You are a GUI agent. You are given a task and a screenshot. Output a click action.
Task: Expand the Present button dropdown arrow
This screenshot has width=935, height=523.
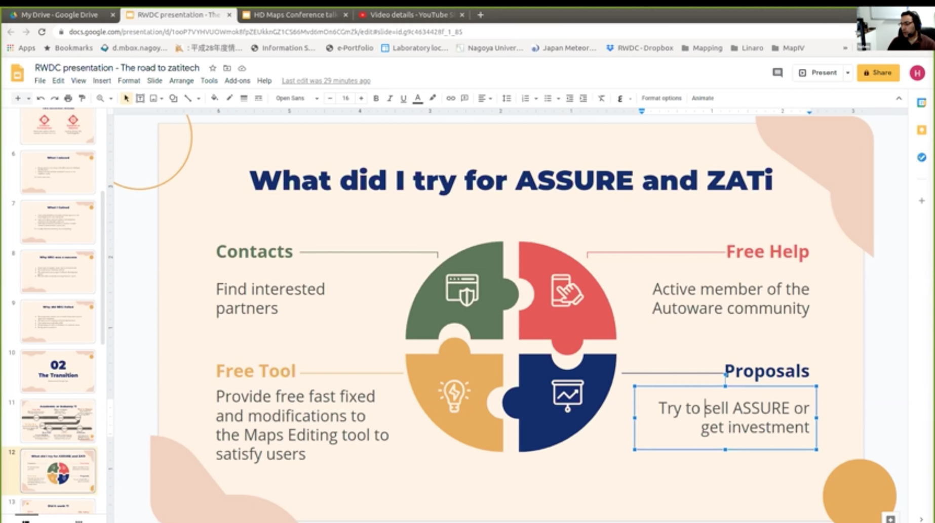tap(847, 73)
